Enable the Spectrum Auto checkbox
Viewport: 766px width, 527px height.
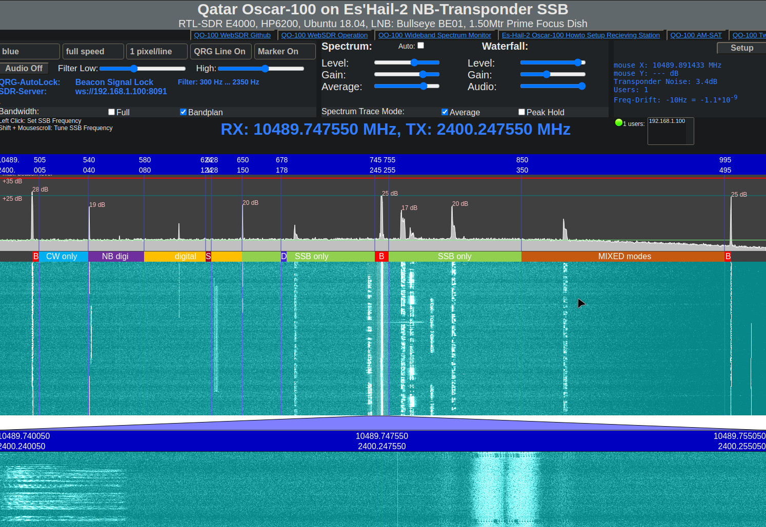pyautogui.click(x=421, y=46)
